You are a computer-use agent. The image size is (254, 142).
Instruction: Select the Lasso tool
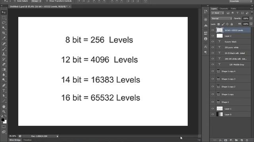pyautogui.click(x=4, y=23)
